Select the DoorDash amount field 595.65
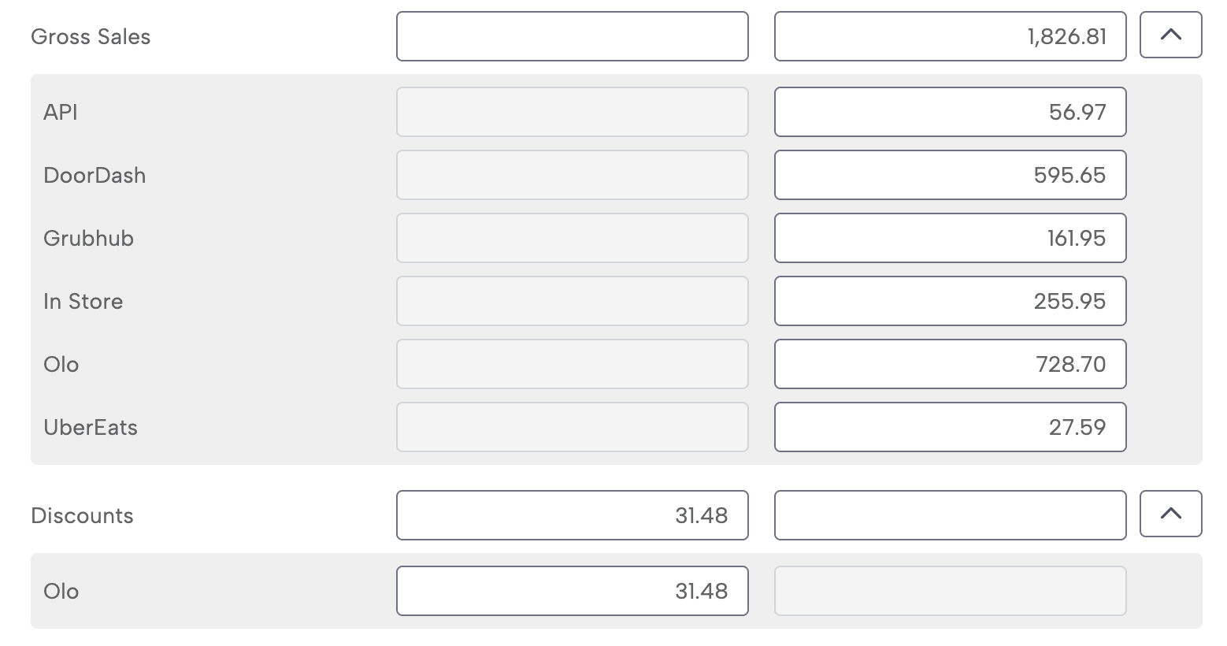This screenshot has height=646, width=1227. coord(950,175)
